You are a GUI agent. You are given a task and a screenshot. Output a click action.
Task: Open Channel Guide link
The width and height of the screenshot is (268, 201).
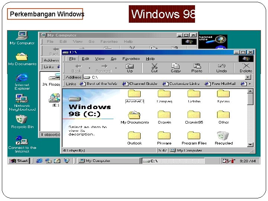pyautogui.click(x=140, y=84)
